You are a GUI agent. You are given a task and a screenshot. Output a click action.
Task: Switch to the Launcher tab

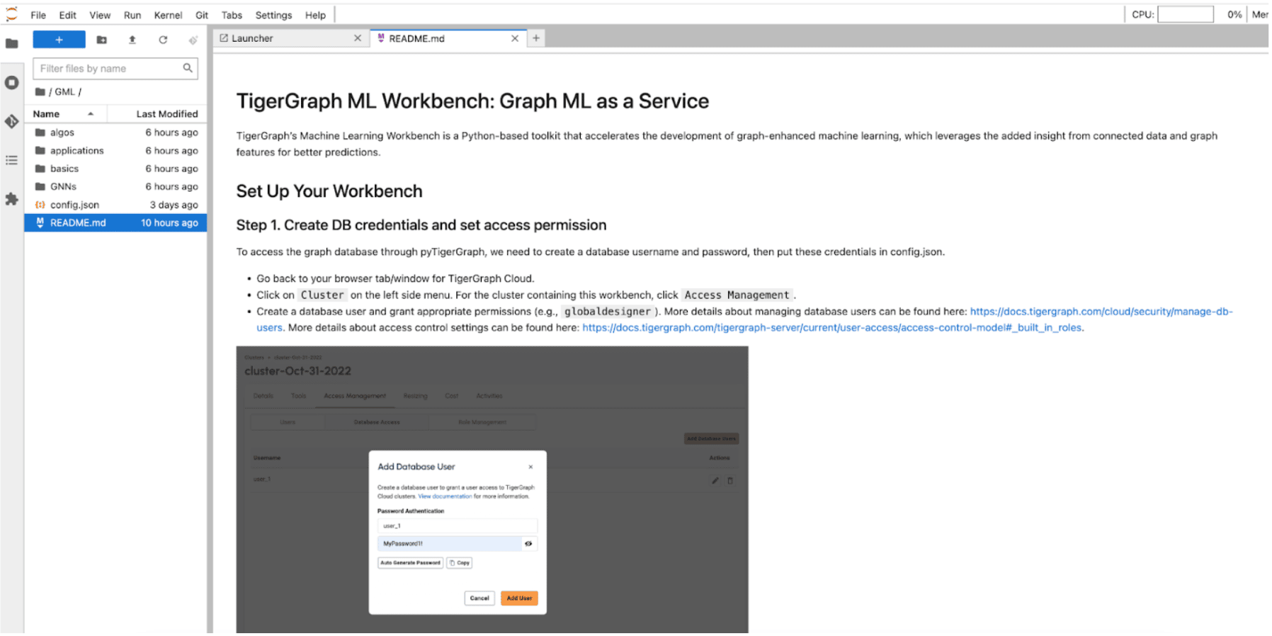pyautogui.click(x=291, y=38)
